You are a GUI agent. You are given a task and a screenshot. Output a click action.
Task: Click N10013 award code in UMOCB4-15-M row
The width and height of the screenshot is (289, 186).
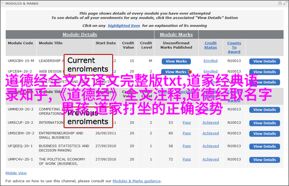pos(234,61)
